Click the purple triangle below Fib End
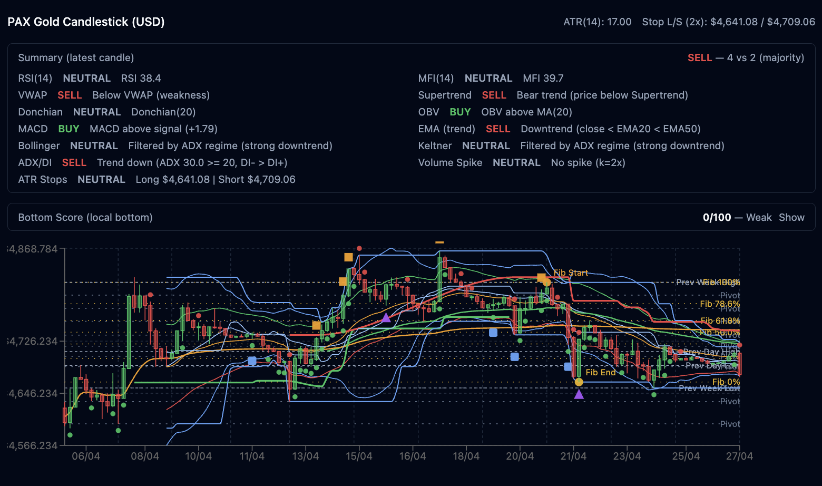 (x=579, y=394)
